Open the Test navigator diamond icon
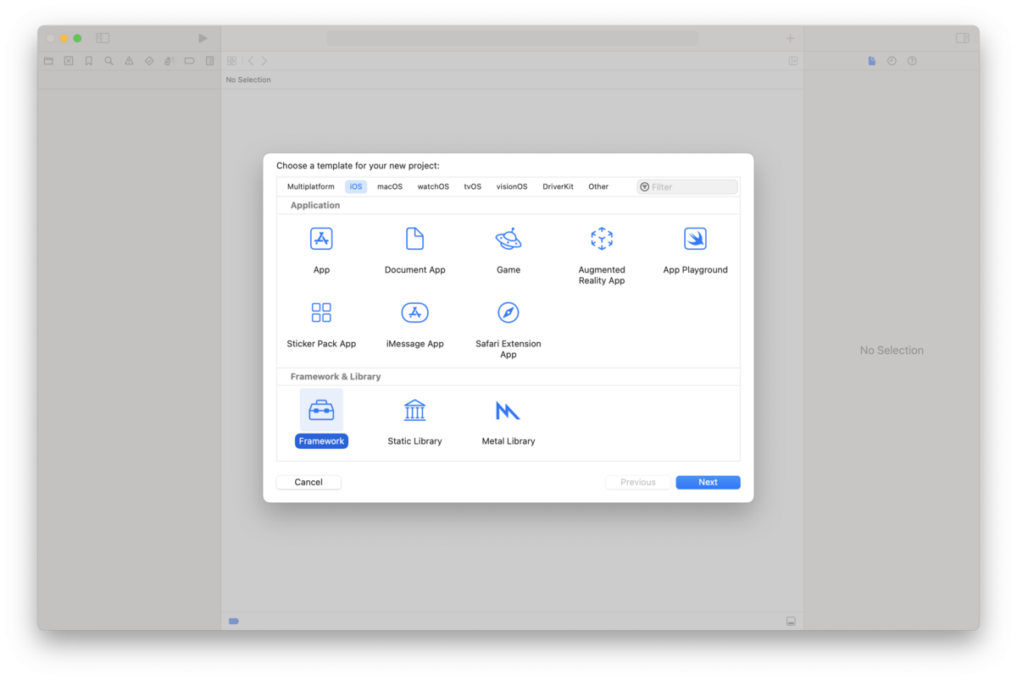Screen dimensions: 1017x680 coord(149,61)
